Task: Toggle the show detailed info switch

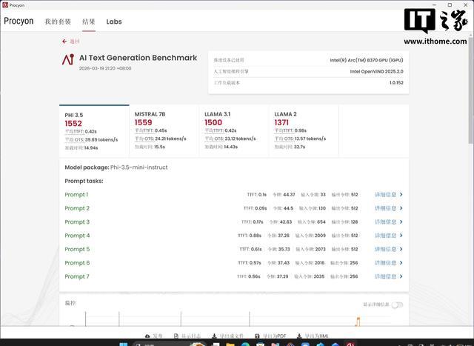Action: [397, 305]
